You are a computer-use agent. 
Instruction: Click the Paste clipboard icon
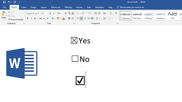pos(4,14)
